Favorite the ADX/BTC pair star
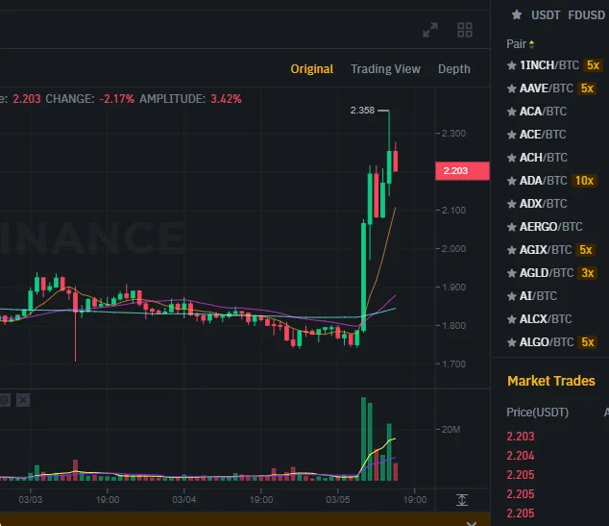609x526 pixels. pos(512,204)
